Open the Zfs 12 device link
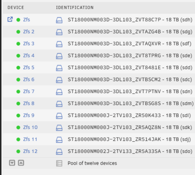Viewport: 195px width, 175px height. click(30, 151)
